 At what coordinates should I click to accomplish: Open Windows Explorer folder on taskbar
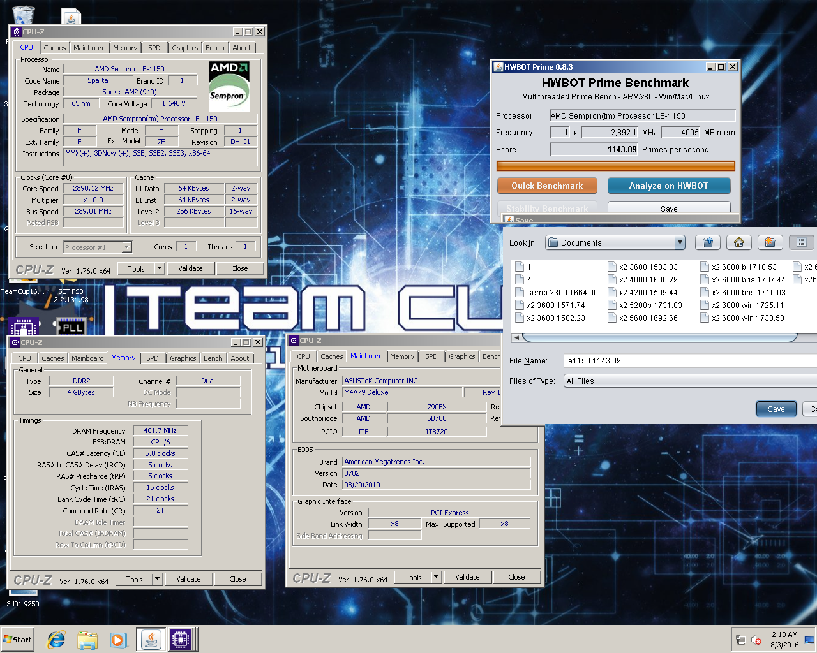[x=87, y=640]
